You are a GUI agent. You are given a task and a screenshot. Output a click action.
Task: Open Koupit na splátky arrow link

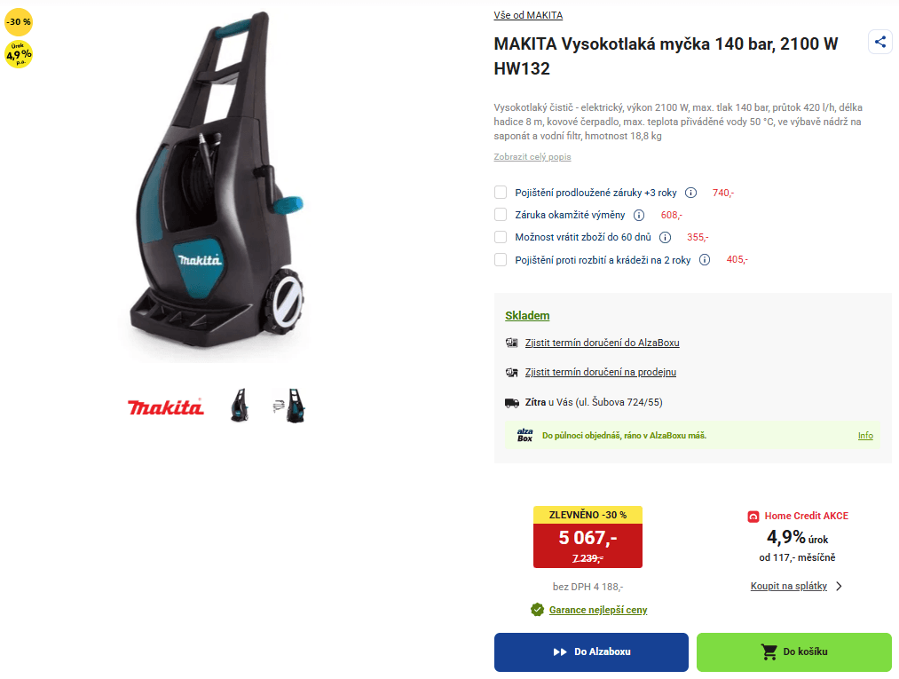[x=796, y=586]
